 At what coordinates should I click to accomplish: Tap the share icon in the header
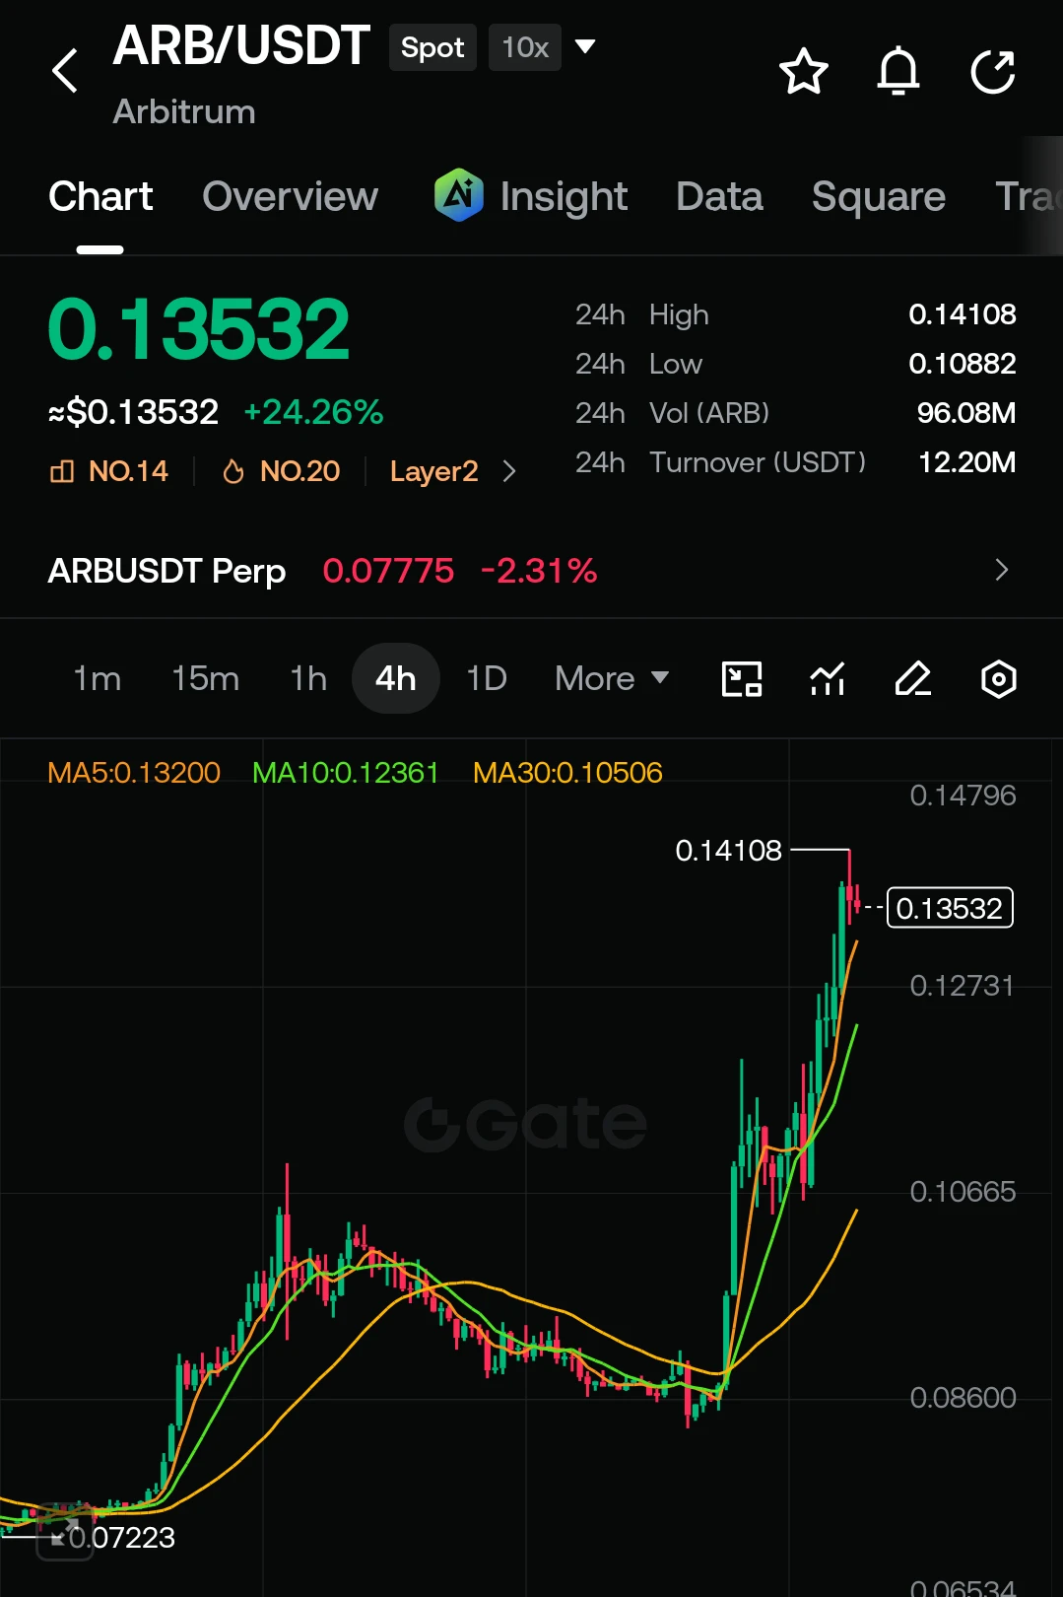point(992,71)
